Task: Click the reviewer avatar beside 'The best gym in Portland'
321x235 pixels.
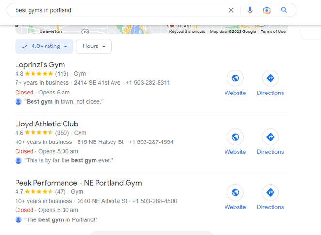Action: [18, 219]
